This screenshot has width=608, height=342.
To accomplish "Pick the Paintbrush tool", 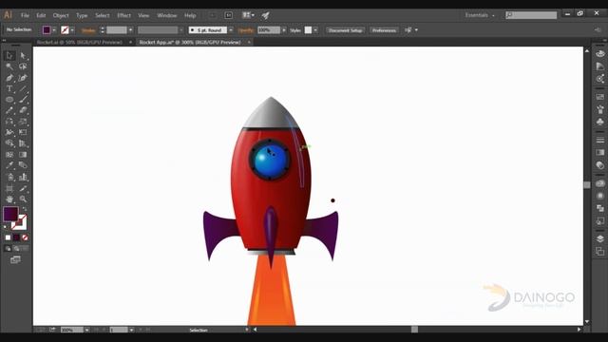I will tap(23, 100).
